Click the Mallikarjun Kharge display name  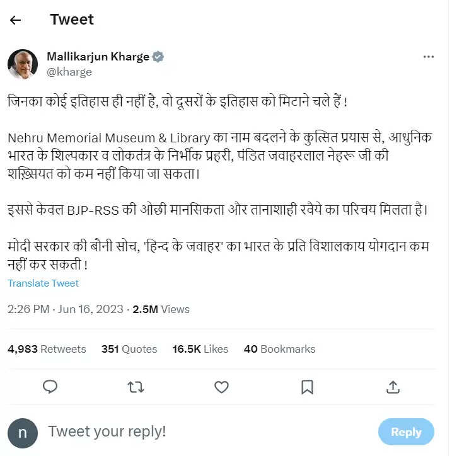(x=98, y=57)
